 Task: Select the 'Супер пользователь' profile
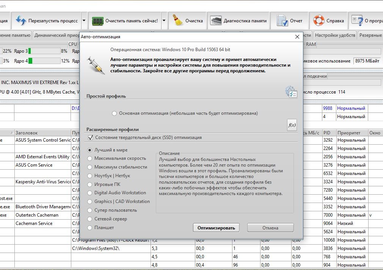point(89,210)
